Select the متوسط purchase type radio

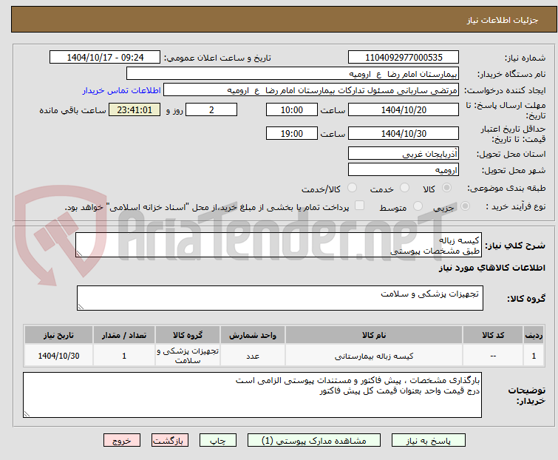point(418,206)
